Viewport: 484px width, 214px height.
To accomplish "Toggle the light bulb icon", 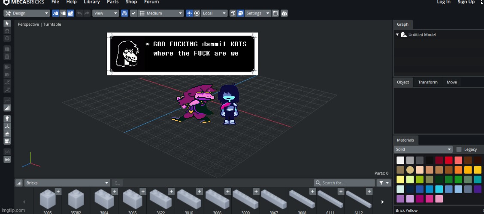I will coord(7,119).
